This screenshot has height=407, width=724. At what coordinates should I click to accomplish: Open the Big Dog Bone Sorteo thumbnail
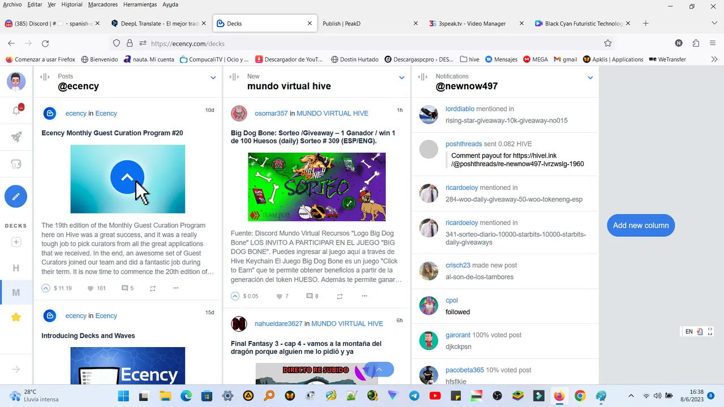tap(317, 187)
